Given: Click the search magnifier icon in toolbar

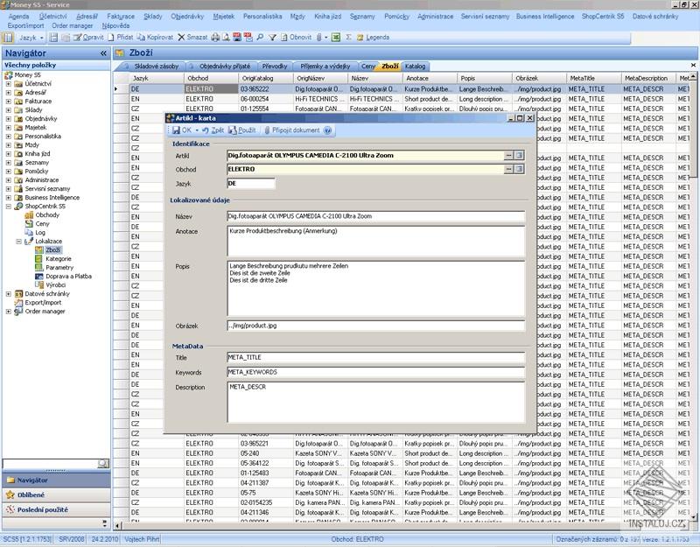Looking at the screenshot, I should click(260, 38).
